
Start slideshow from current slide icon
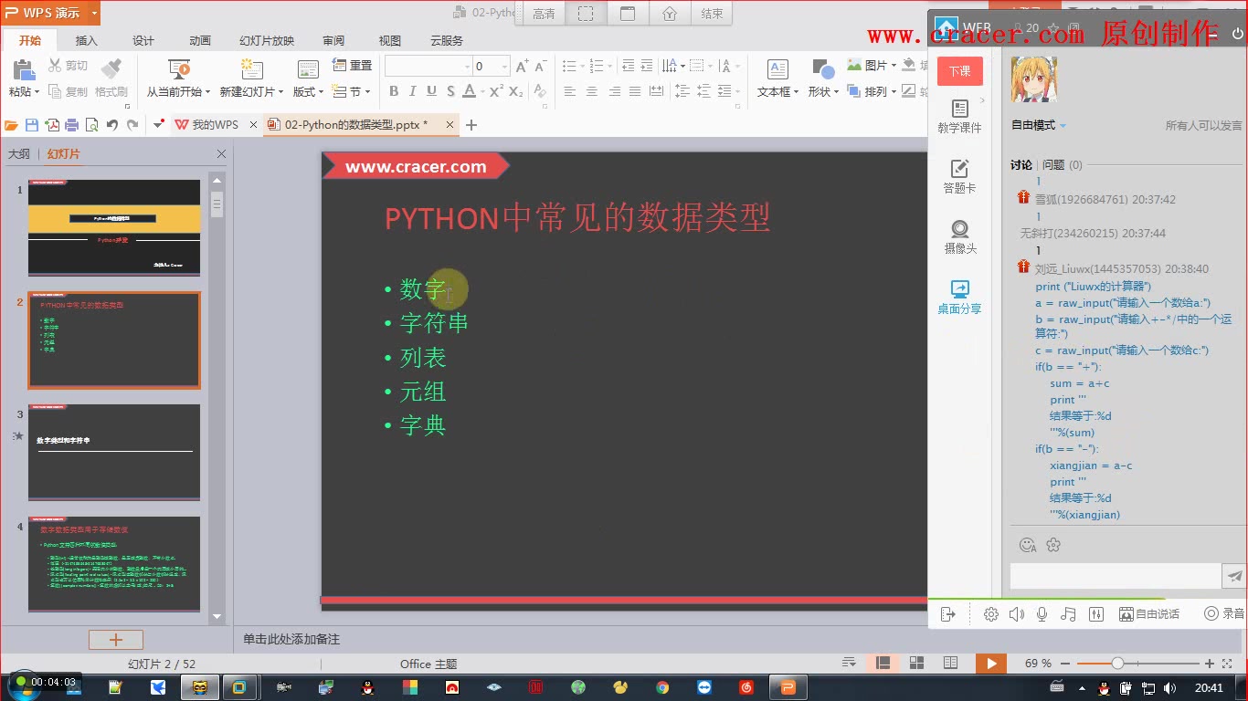pos(179,68)
